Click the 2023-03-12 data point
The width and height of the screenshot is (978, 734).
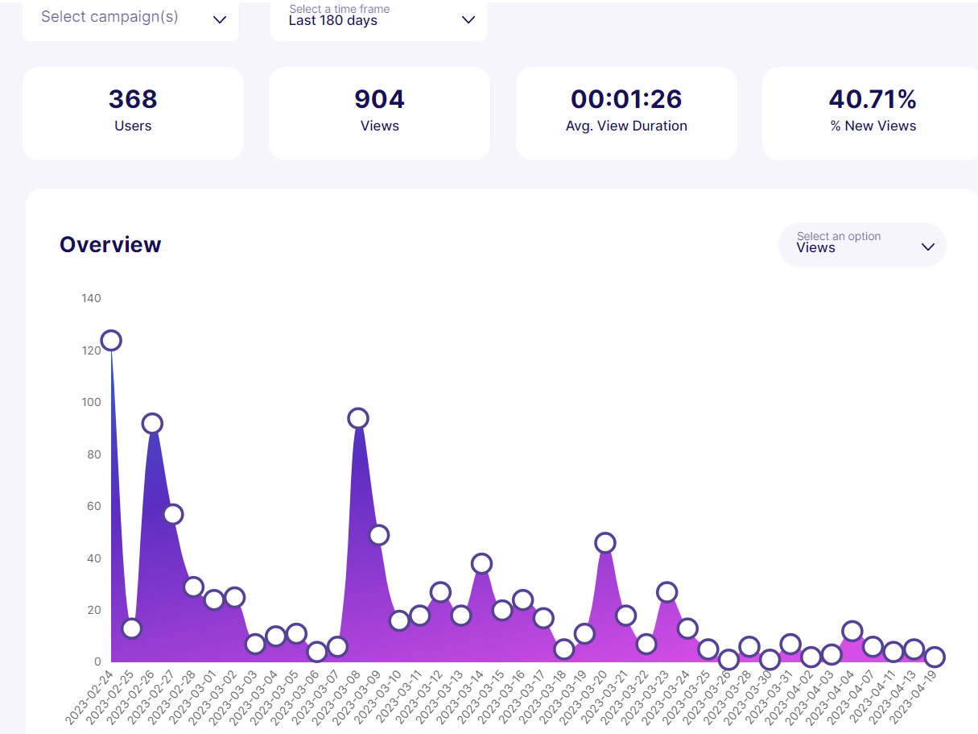tap(440, 592)
